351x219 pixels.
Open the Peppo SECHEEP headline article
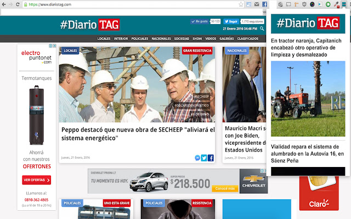(x=138, y=134)
